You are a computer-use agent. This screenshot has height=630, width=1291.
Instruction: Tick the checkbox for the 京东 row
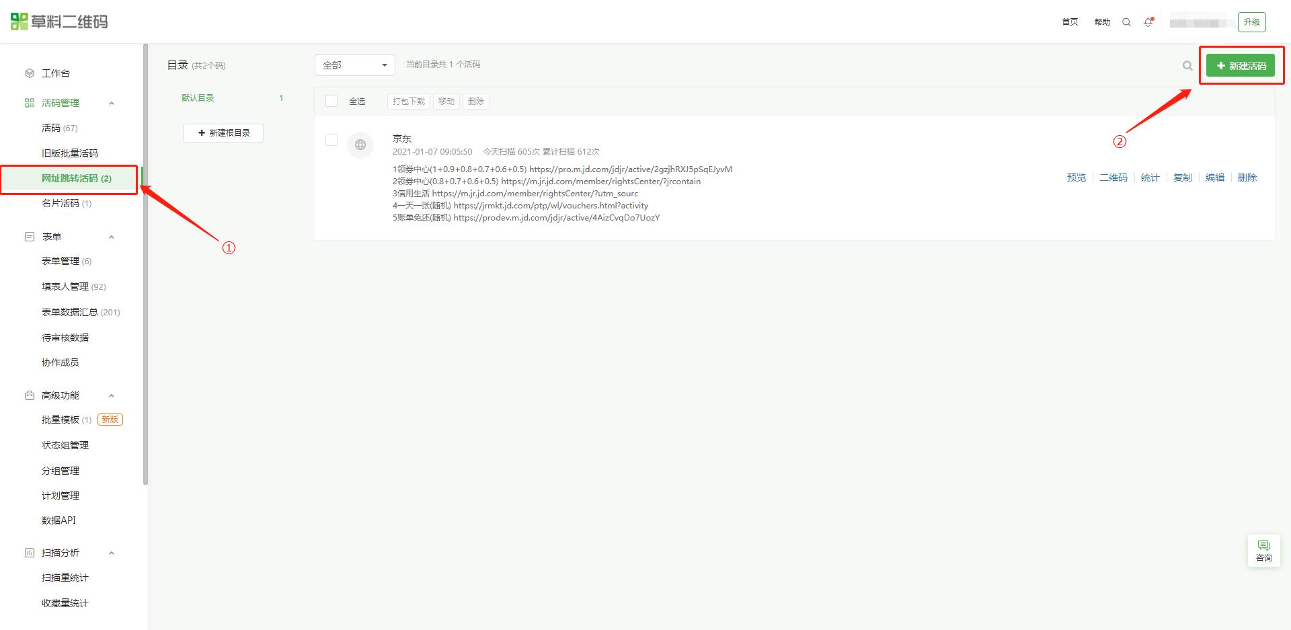(x=331, y=139)
